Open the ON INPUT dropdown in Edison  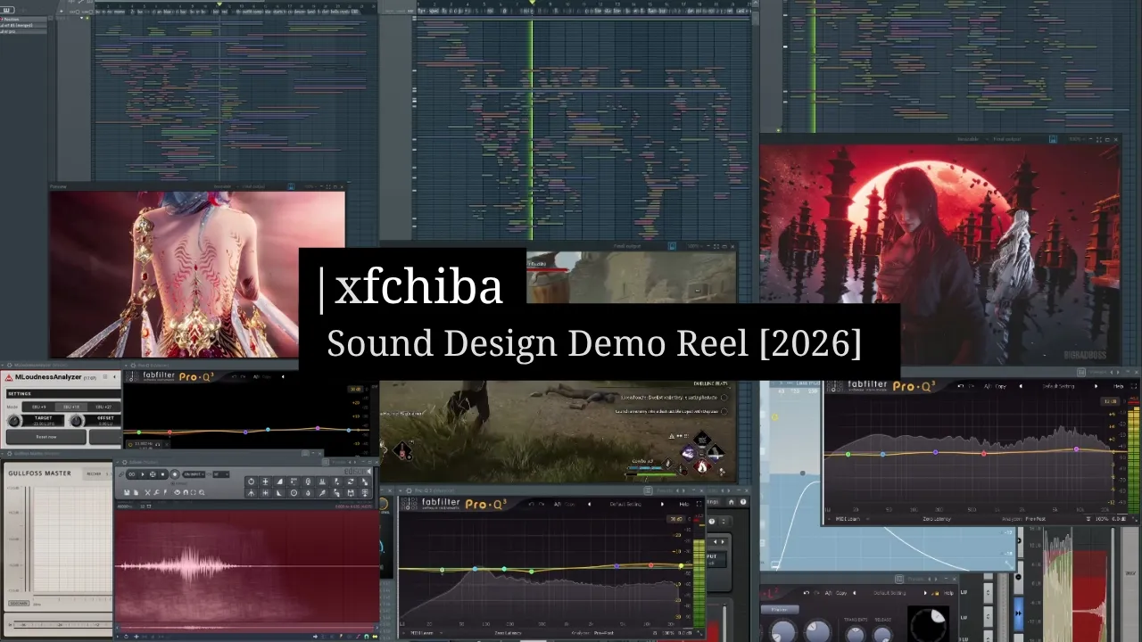coord(194,474)
